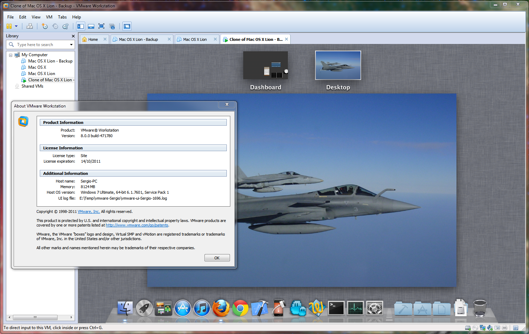
Task: Open the message log icon in status bar
Action: (516, 328)
